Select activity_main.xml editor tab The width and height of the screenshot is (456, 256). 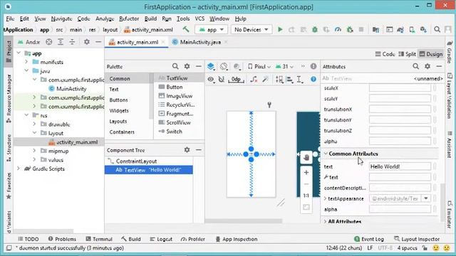[x=138, y=42]
